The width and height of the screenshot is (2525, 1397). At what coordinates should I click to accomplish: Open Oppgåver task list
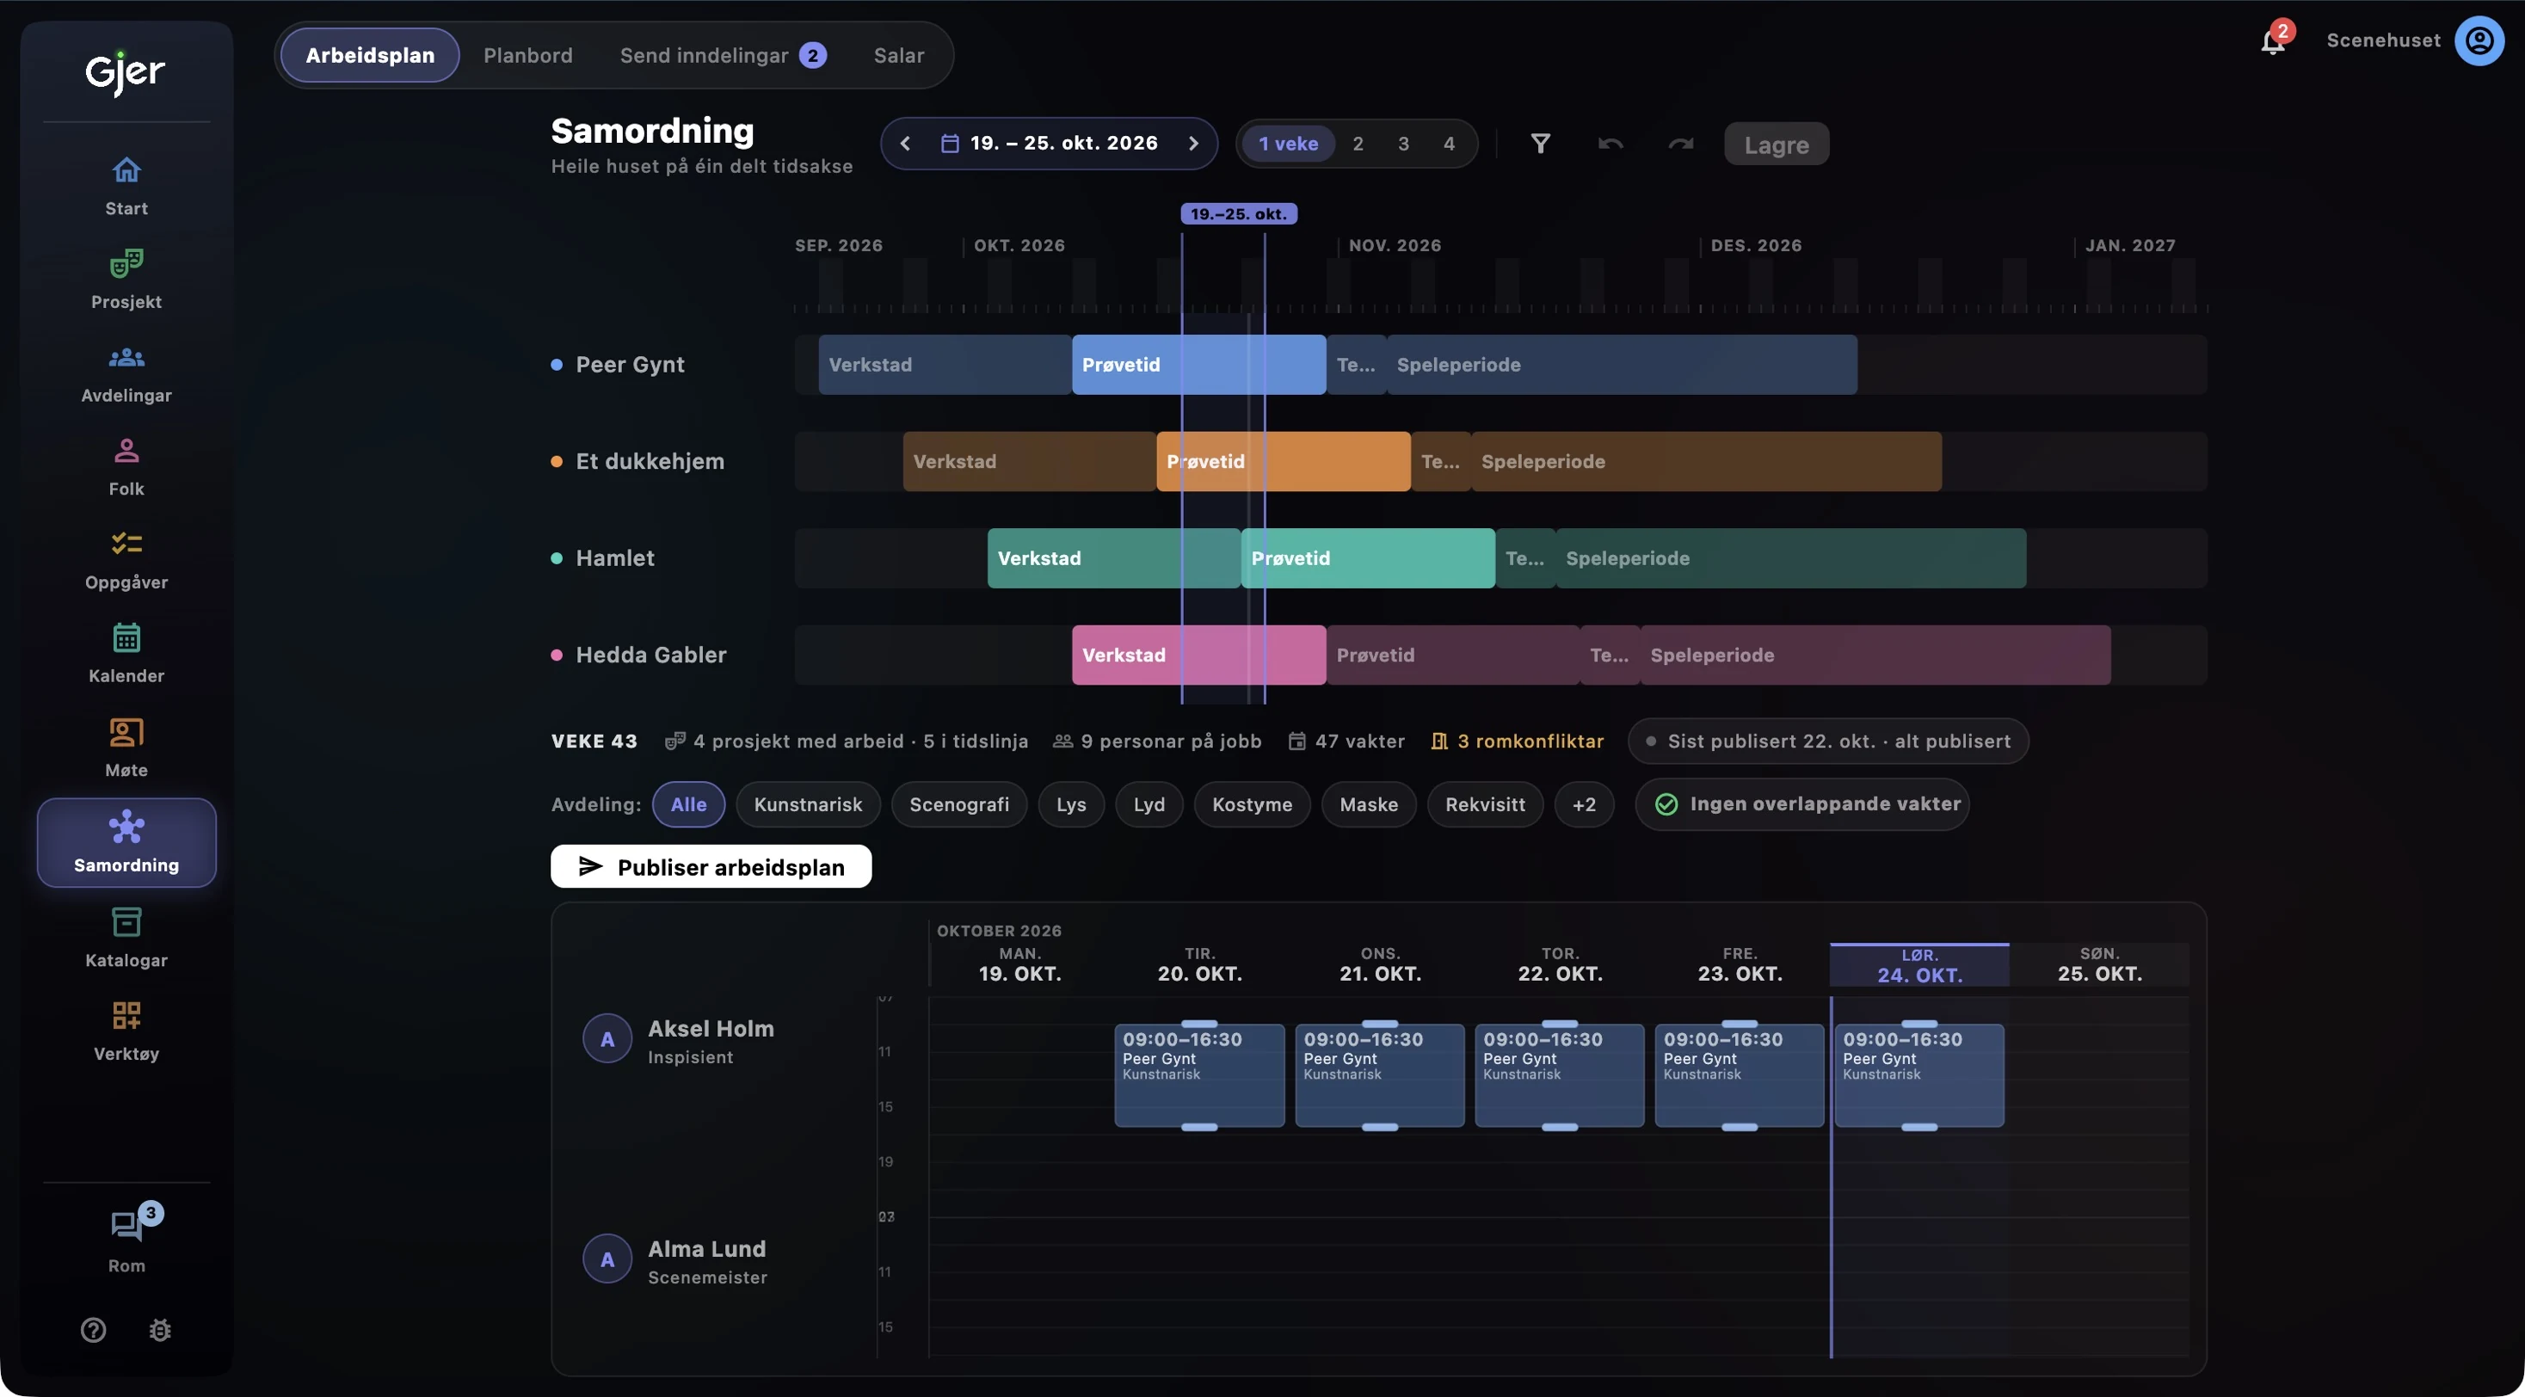click(x=126, y=560)
